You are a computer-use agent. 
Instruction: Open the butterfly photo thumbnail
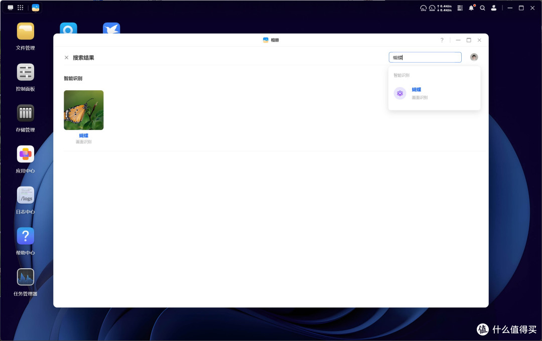(x=84, y=110)
